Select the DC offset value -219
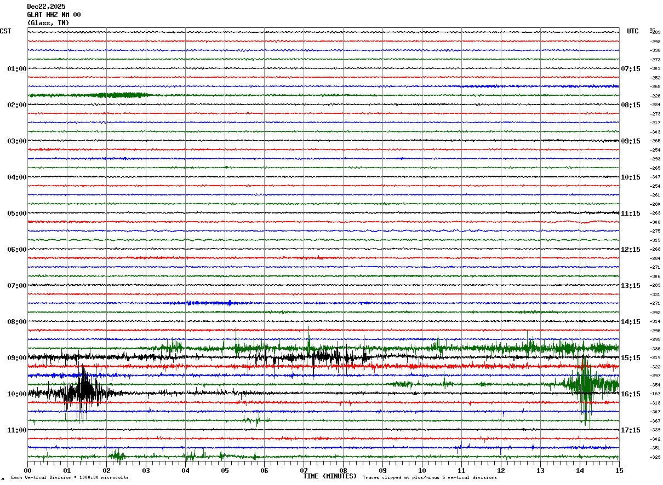Screen dimensions: 663x485 (655, 357)
